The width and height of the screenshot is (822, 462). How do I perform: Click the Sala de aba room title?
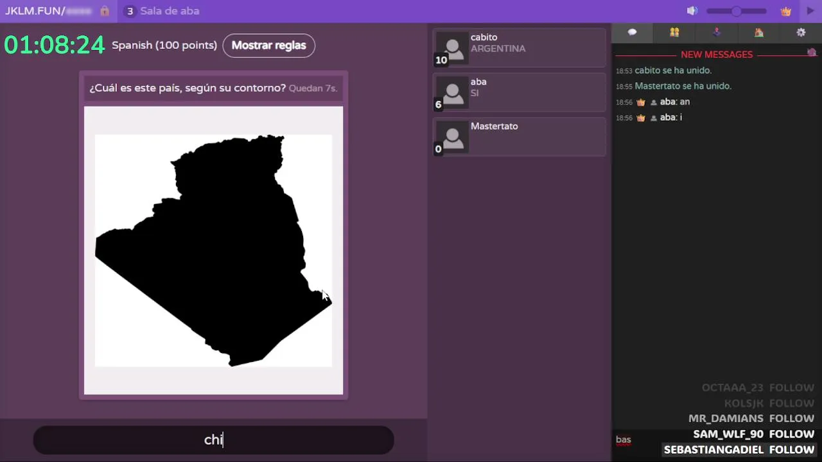coord(170,11)
